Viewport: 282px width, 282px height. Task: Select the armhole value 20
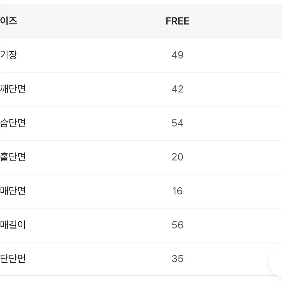pyautogui.click(x=178, y=157)
